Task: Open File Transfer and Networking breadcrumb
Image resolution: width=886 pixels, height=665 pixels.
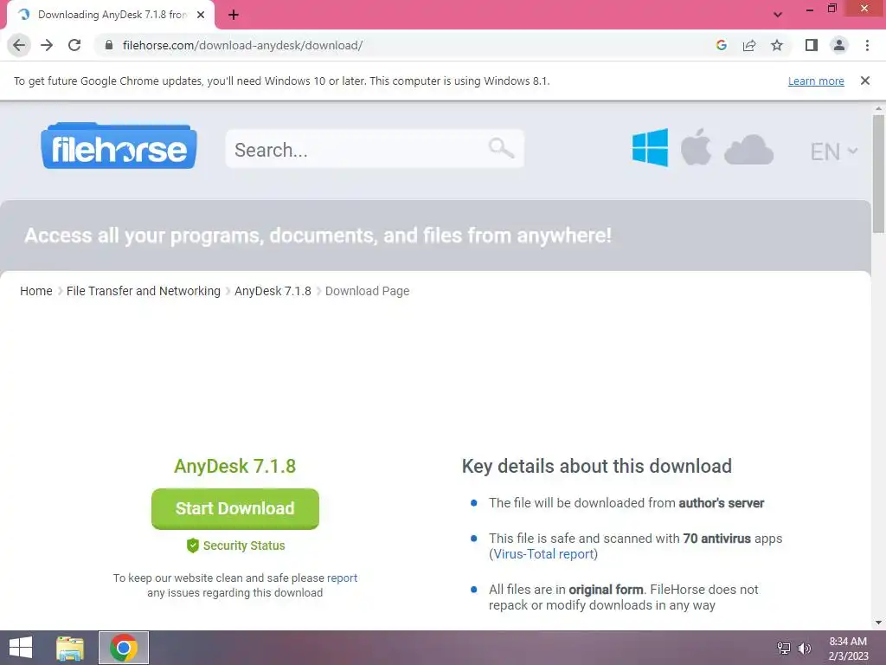Action: coord(144,291)
